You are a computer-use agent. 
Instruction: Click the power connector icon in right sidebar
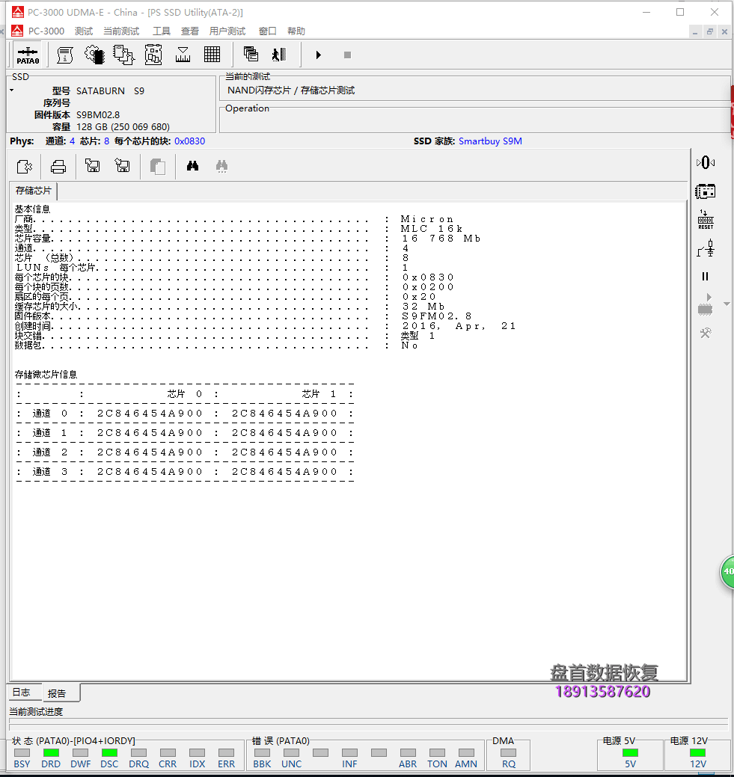706,248
